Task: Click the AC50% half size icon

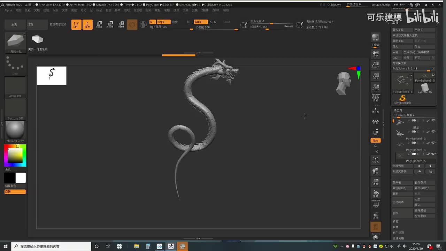Action: [x=375, y=87]
